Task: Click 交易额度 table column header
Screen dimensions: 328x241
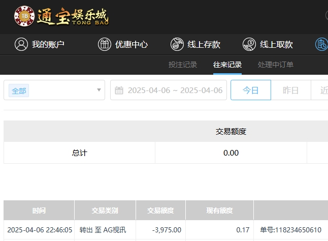Action: coord(160,210)
